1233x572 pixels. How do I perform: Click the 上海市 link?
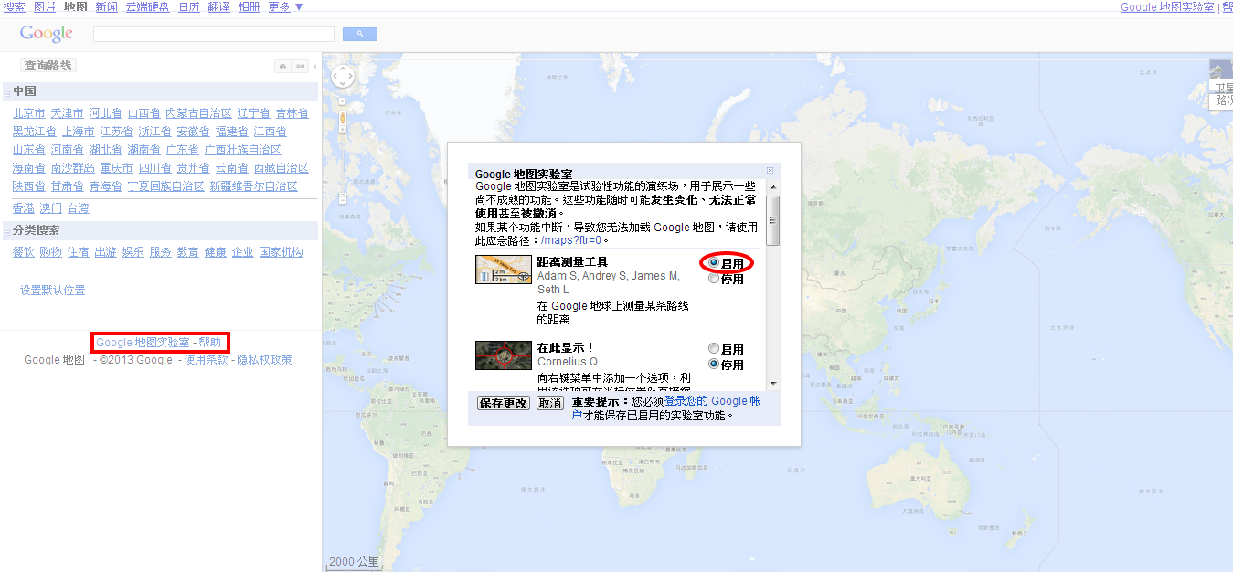click(79, 132)
